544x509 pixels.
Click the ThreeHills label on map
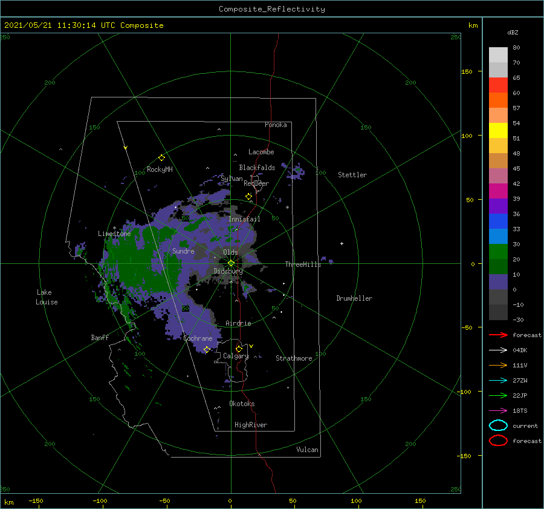303,264
